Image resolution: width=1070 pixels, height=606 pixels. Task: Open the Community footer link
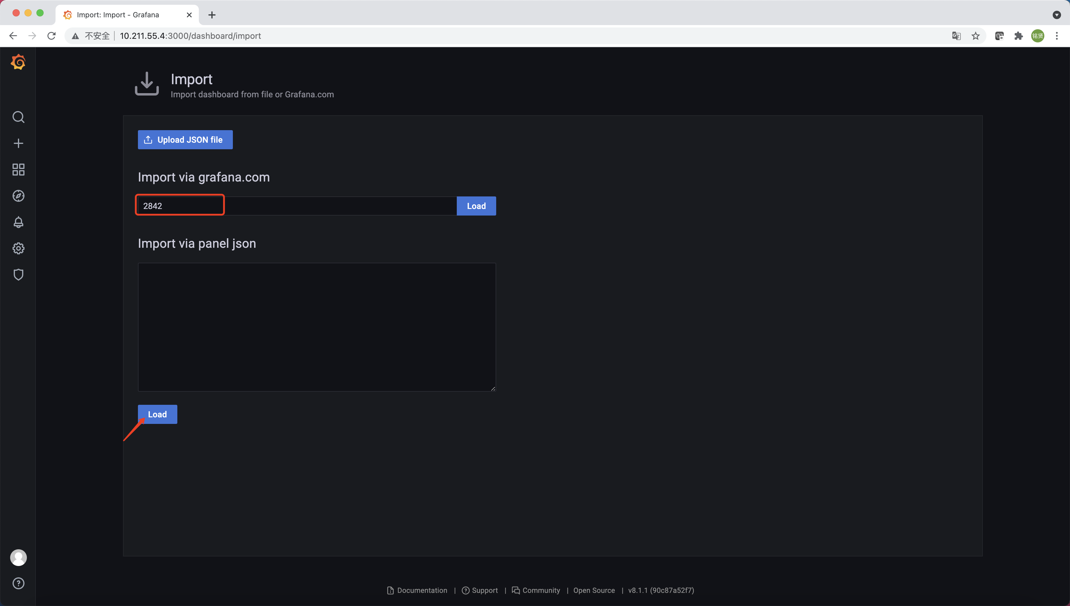(x=541, y=590)
